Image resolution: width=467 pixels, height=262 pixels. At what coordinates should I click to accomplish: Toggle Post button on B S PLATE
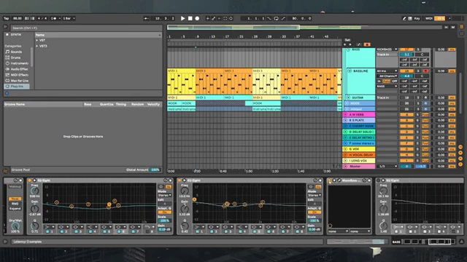pyautogui.click(x=425, y=120)
